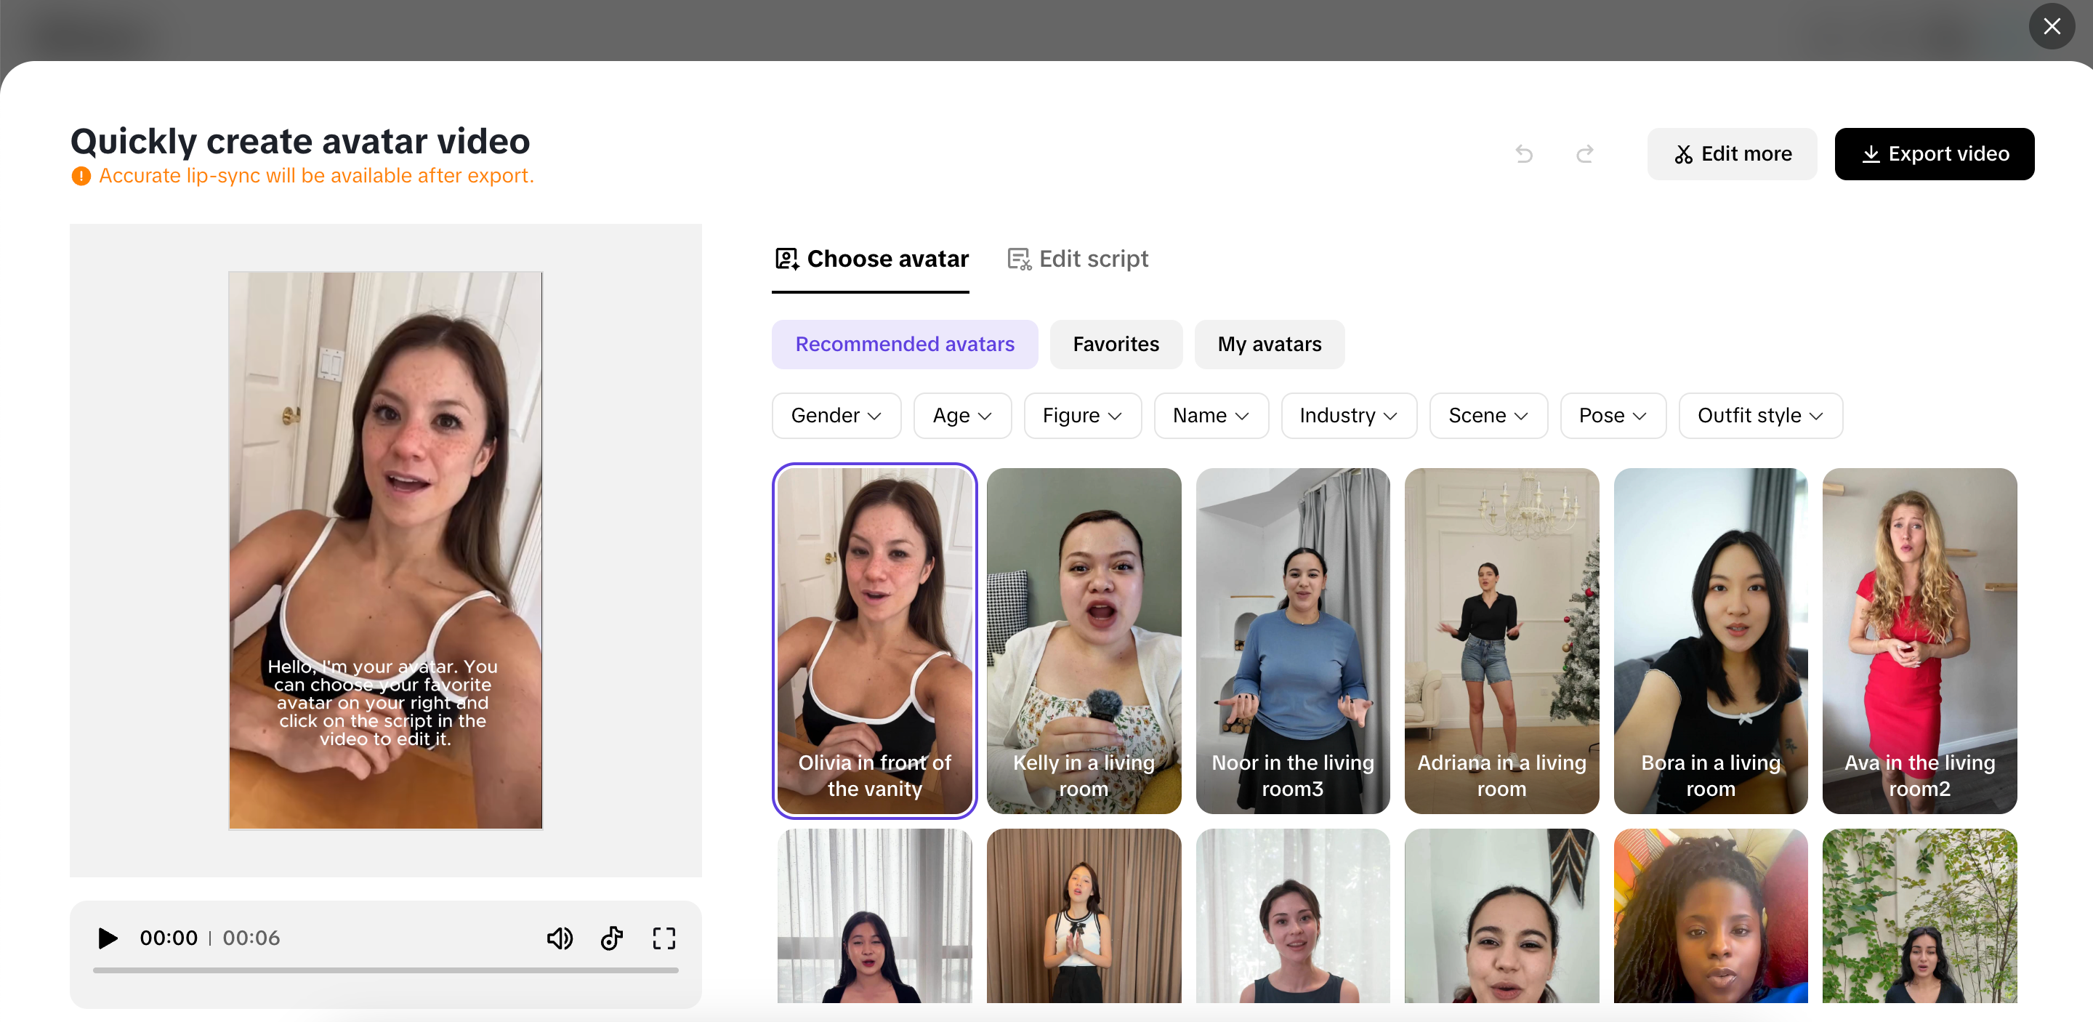This screenshot has height=1022, width=2093.
Task: Click the Edit more button
Action: [1731, 153]
